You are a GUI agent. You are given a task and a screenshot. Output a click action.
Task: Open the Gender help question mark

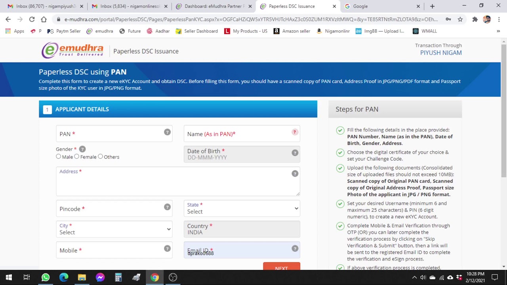[x=82, y=149]
